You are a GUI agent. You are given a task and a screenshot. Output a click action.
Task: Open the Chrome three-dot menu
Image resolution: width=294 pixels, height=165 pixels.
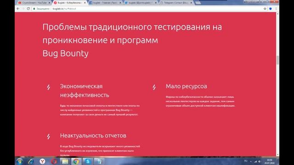pos(276,9)
